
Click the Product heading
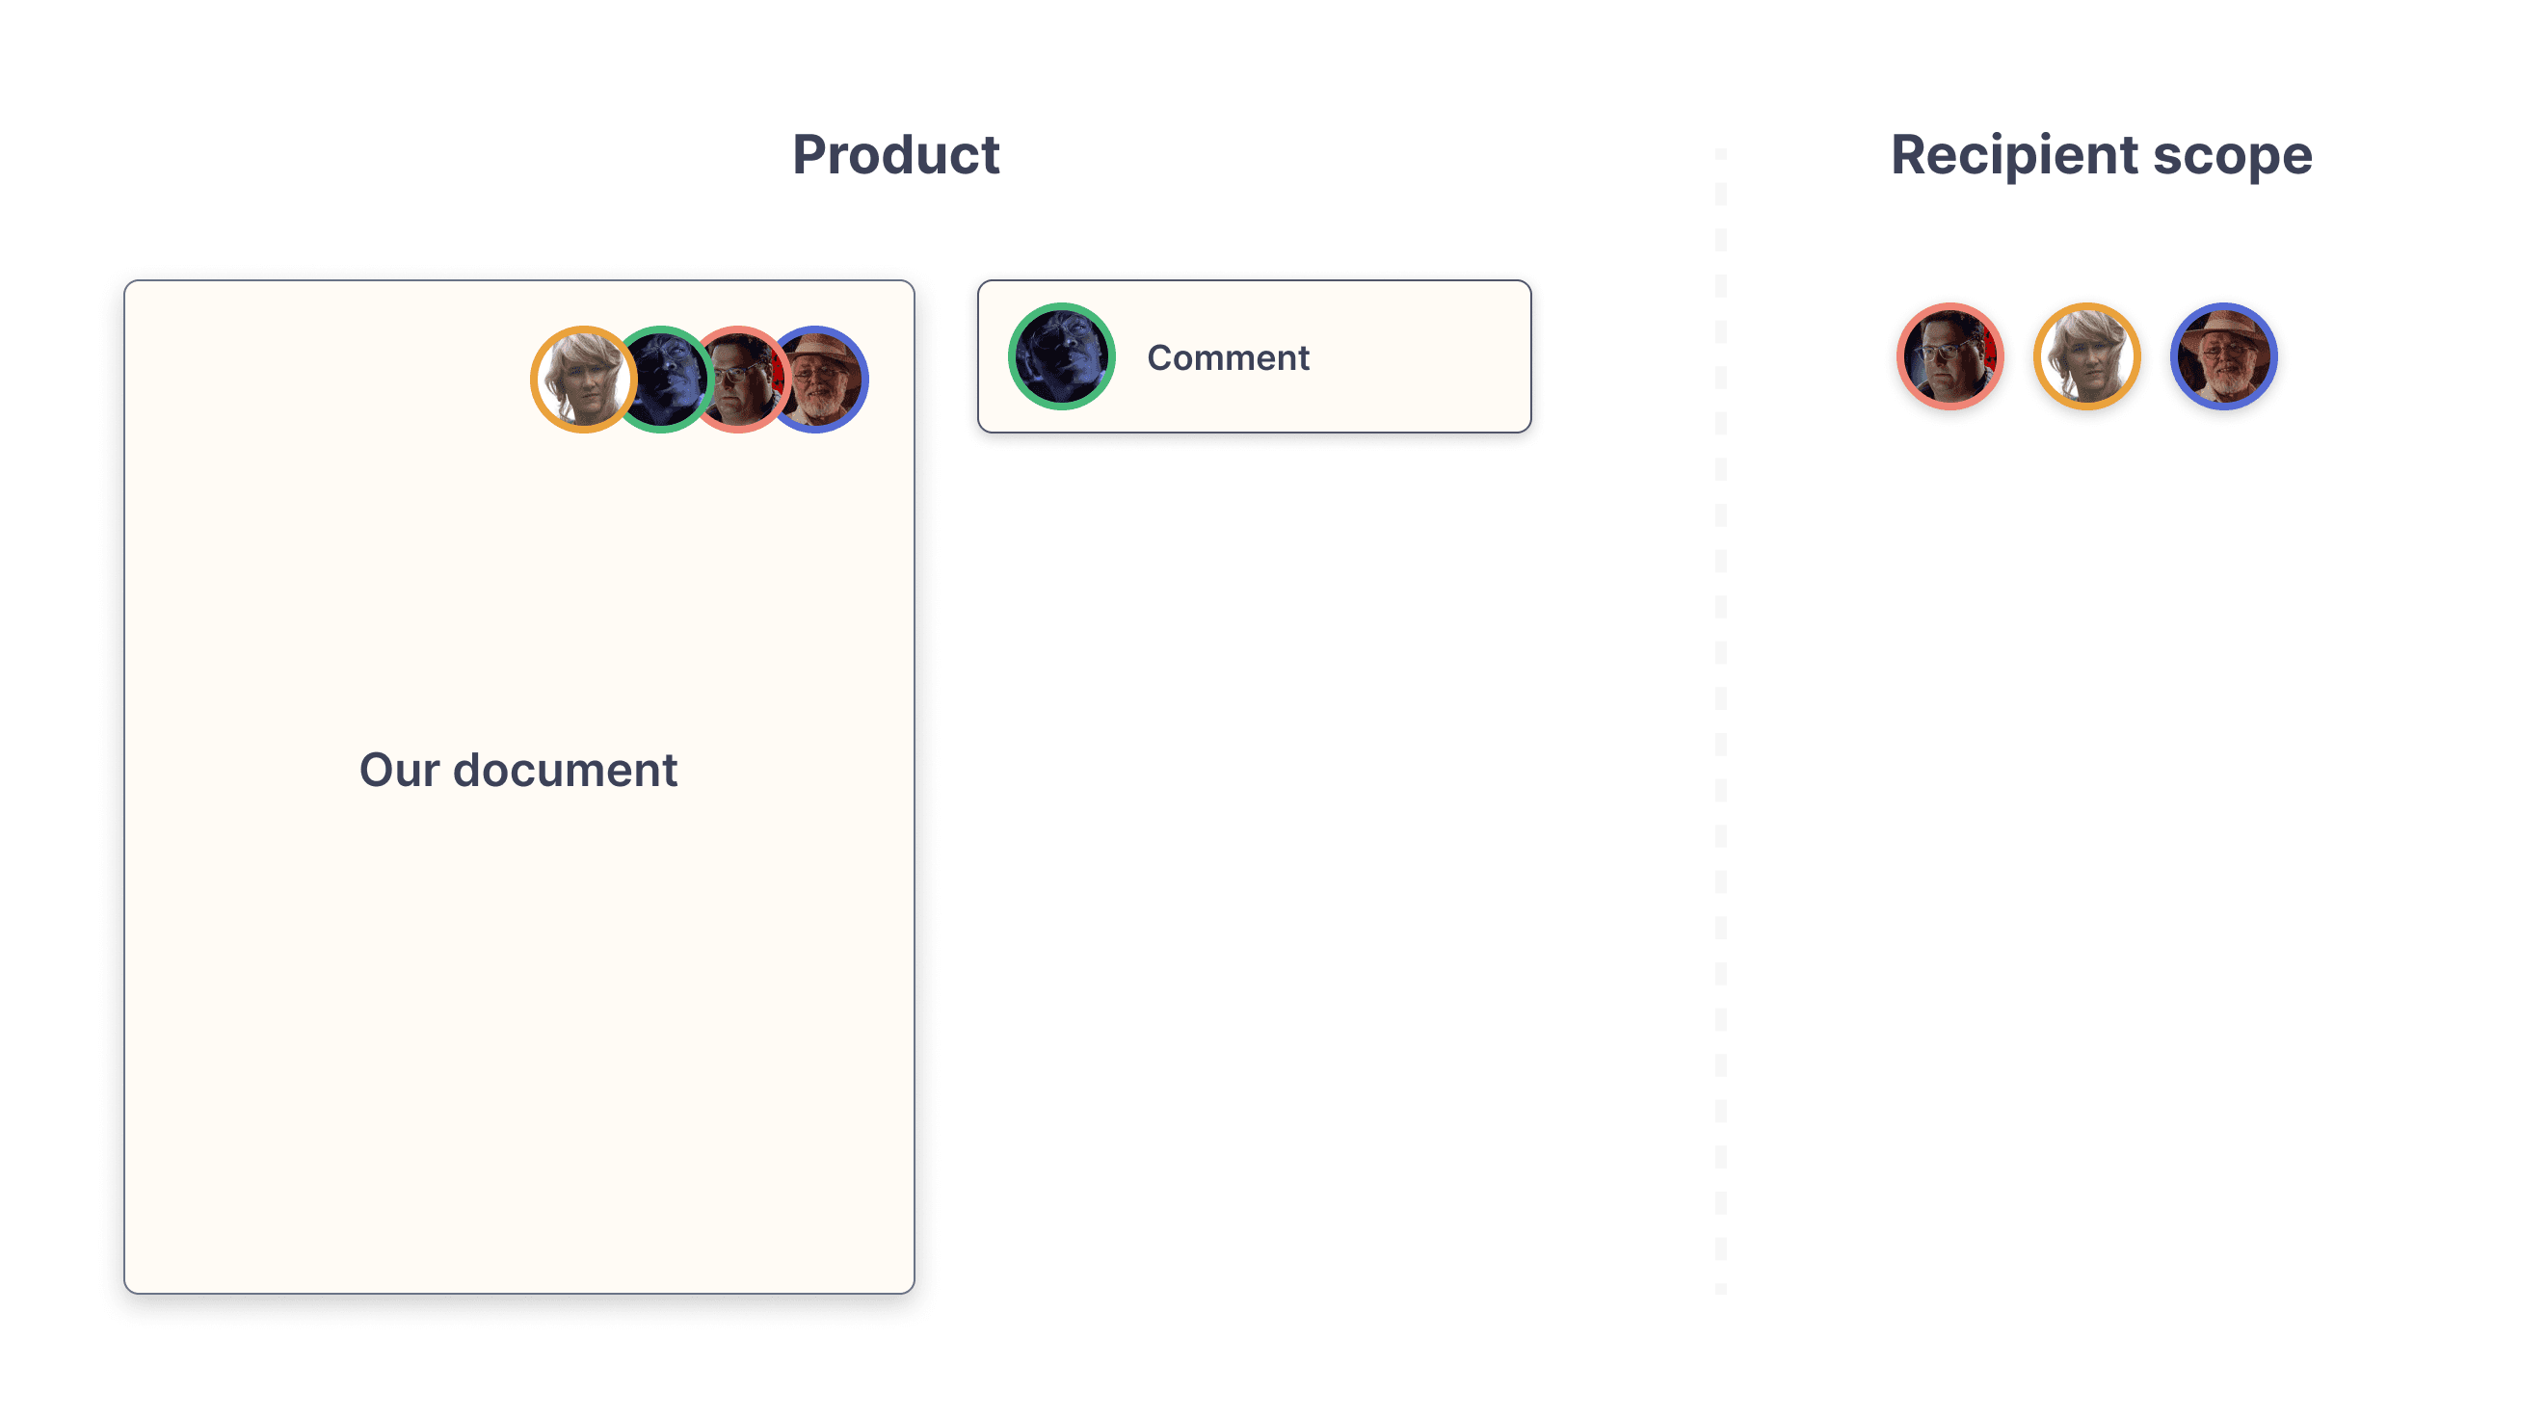click(895, 155)
